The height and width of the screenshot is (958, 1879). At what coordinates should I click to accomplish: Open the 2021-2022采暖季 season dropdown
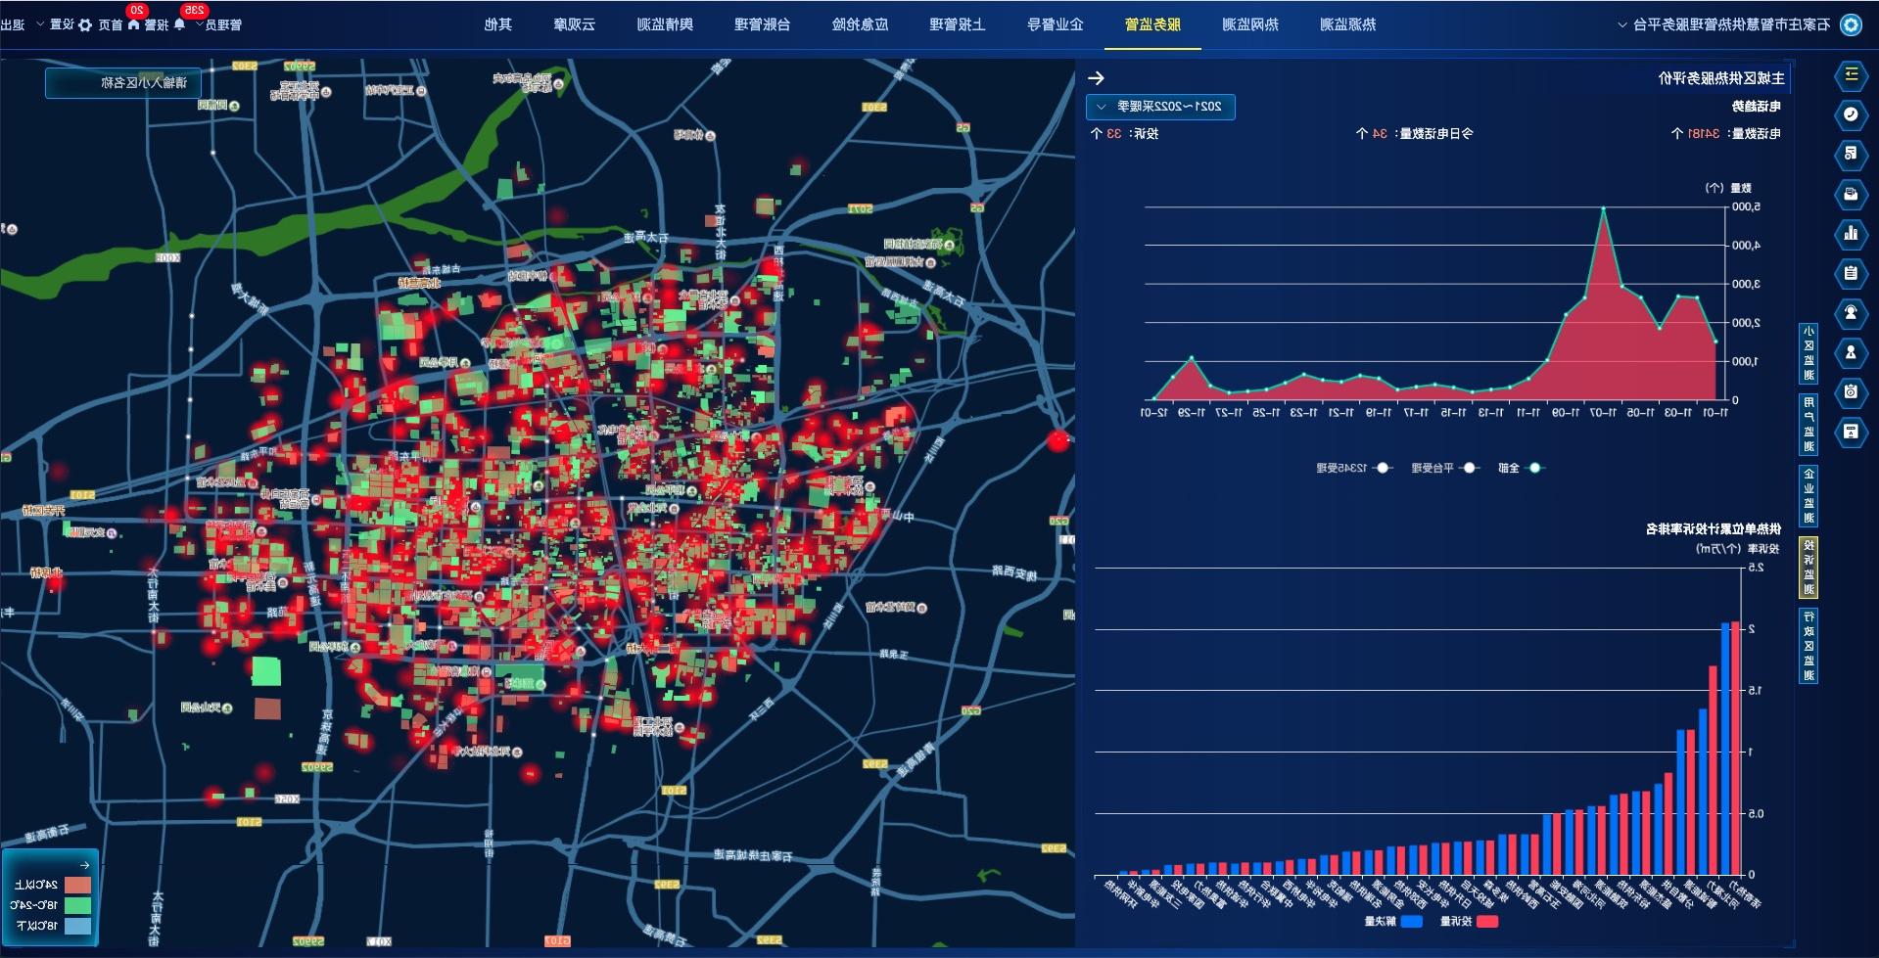[x=1160, y=107]
